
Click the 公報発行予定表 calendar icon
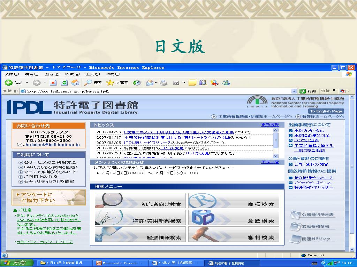pos(296,215)
